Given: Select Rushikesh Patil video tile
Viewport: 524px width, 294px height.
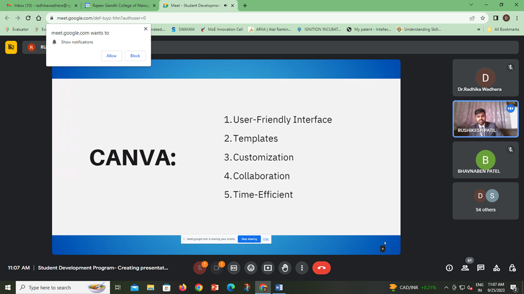Looking at the screenshot, I should click(x=485, y=119).
